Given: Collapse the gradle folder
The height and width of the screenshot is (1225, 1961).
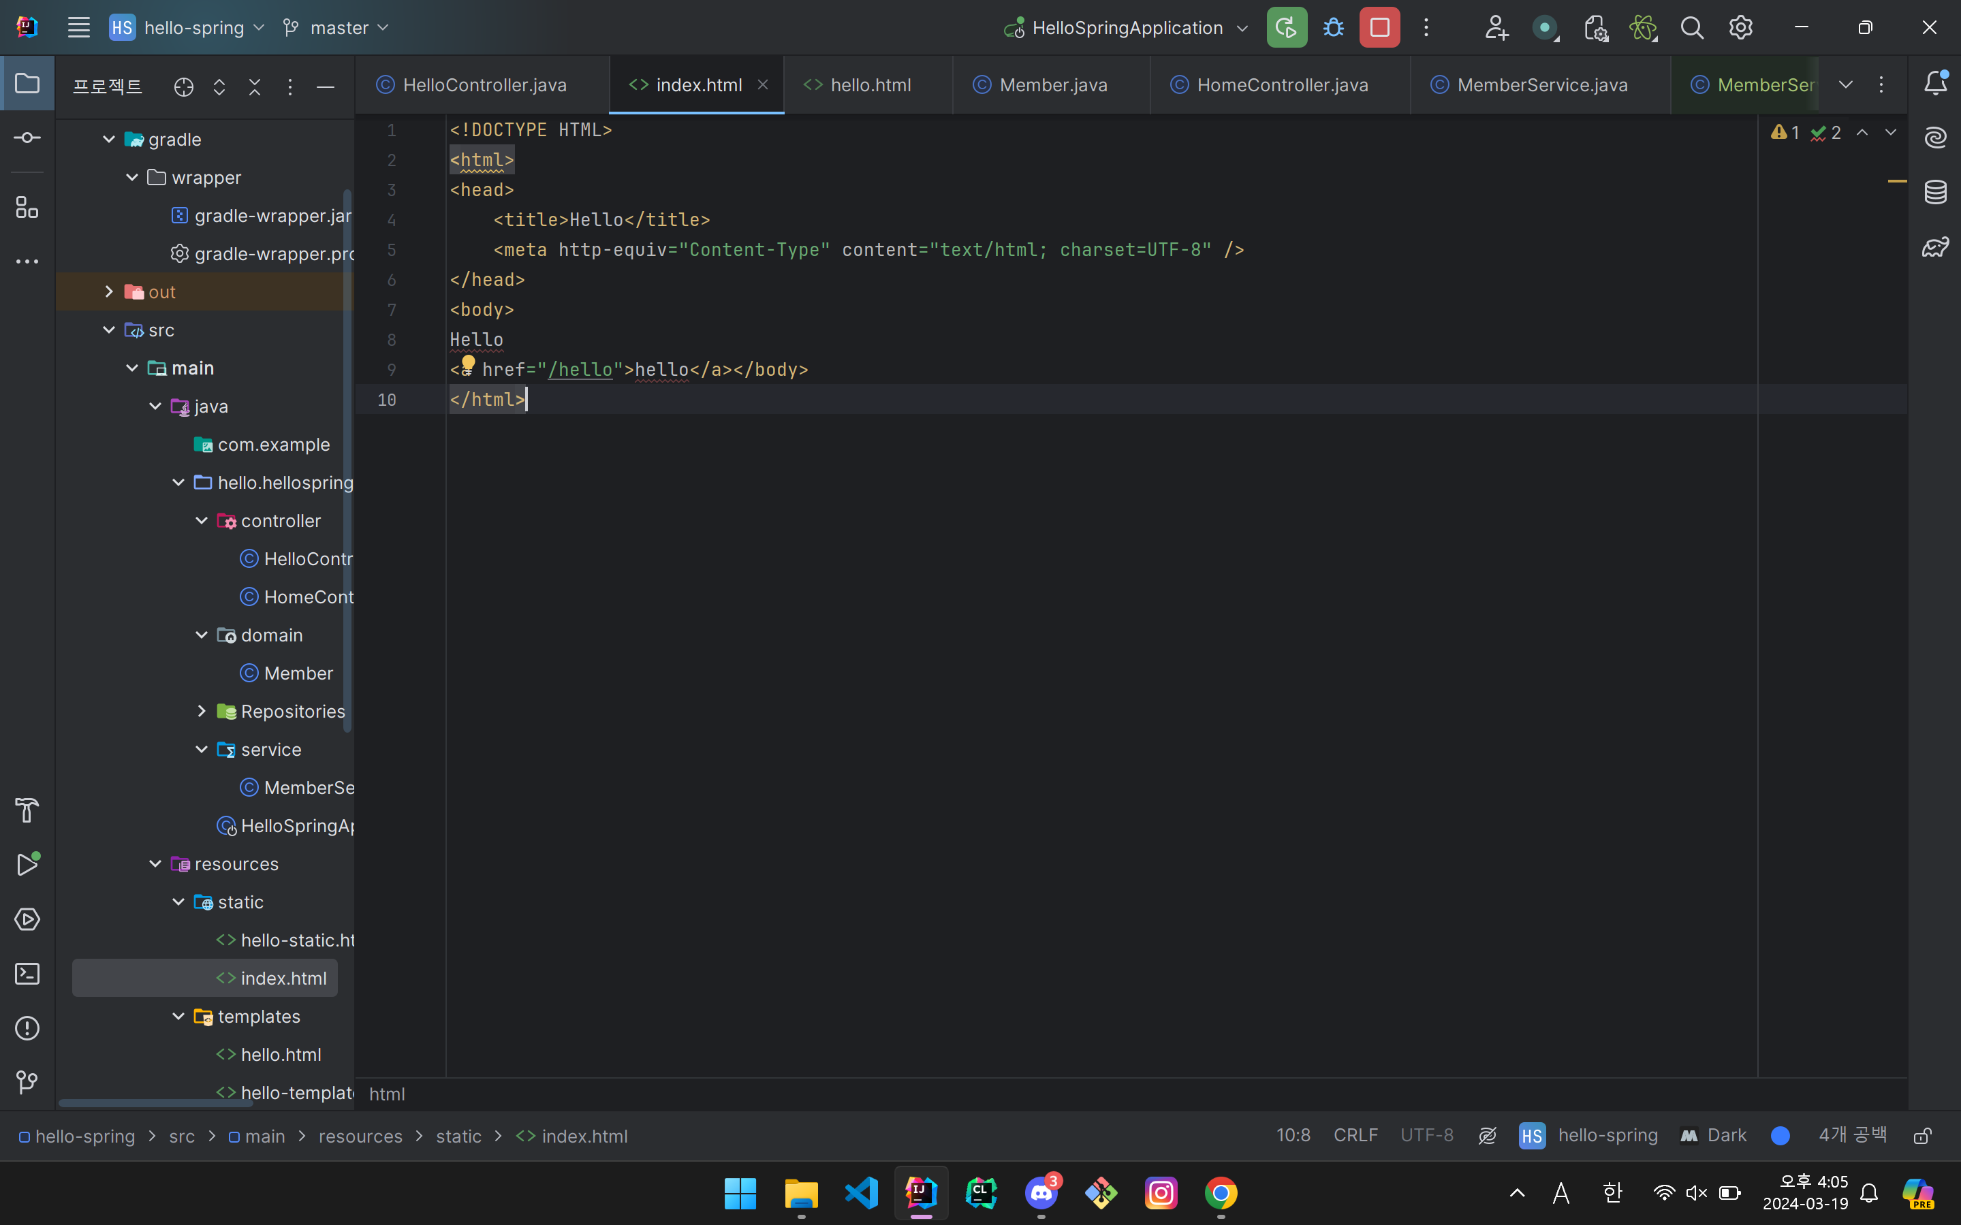Looking at the screenshot, I should (x=108, y=138).
